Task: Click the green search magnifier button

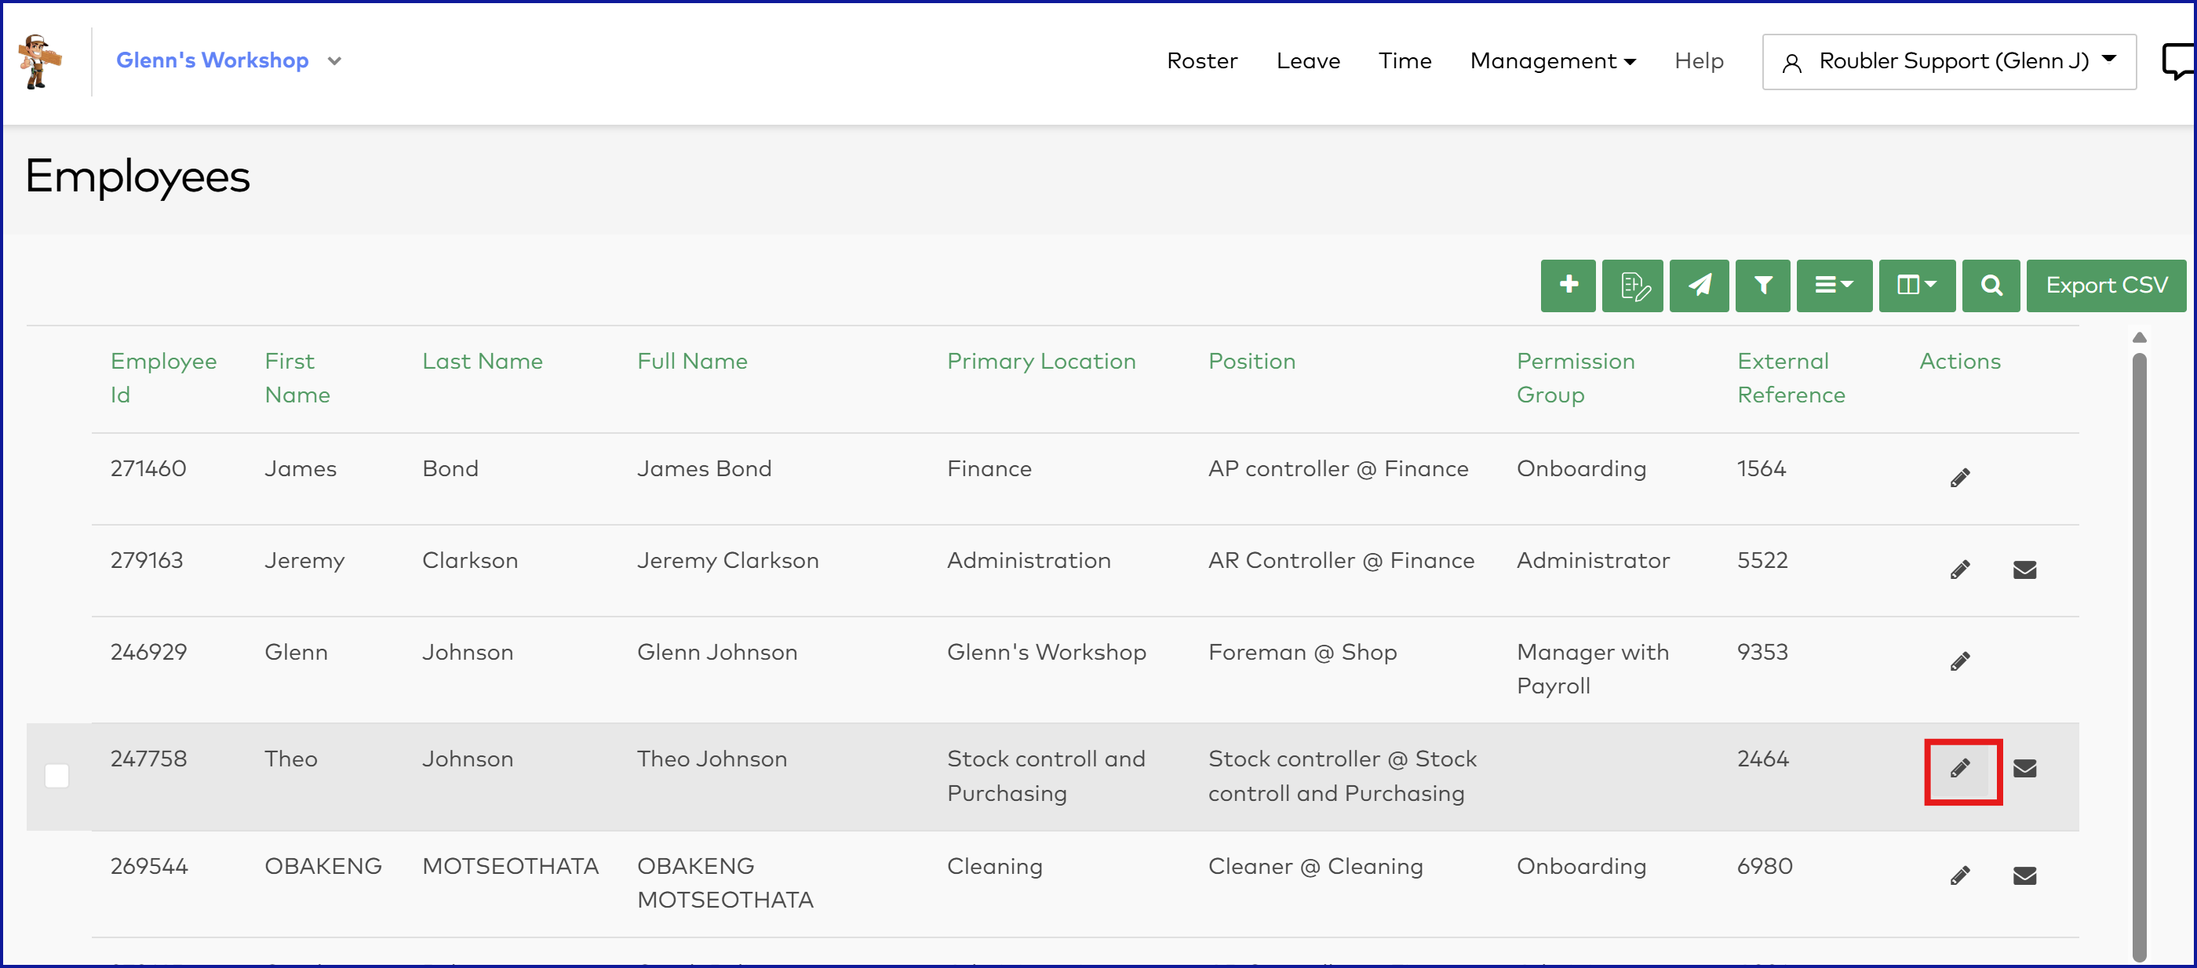Action: tap(1991, 285)
